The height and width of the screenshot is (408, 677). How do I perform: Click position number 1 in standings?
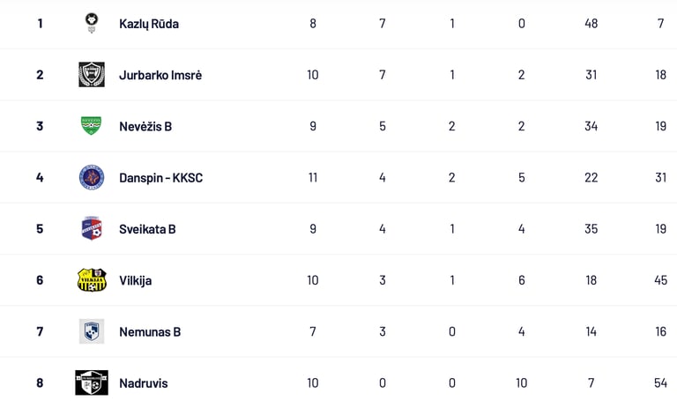click(x=40, y=24)
